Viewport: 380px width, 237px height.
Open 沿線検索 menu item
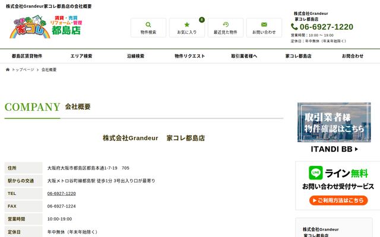[135, 56]
